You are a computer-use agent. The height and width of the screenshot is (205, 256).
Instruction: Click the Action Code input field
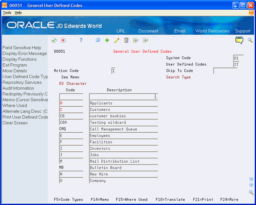(113, 71)
